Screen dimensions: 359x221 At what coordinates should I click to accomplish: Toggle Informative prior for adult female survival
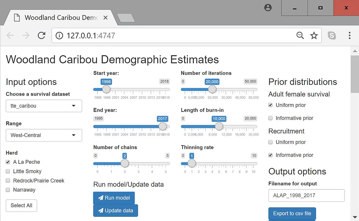pyautogui.click(x=270, y=118)
